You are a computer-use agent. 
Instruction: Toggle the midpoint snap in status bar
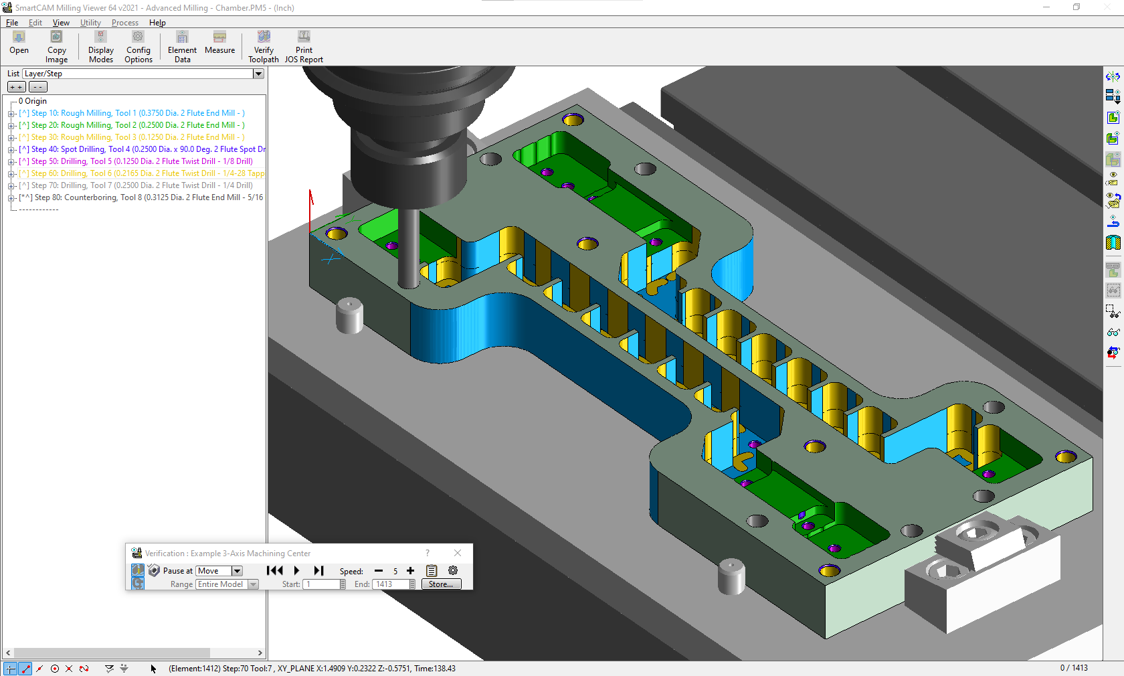39,669
